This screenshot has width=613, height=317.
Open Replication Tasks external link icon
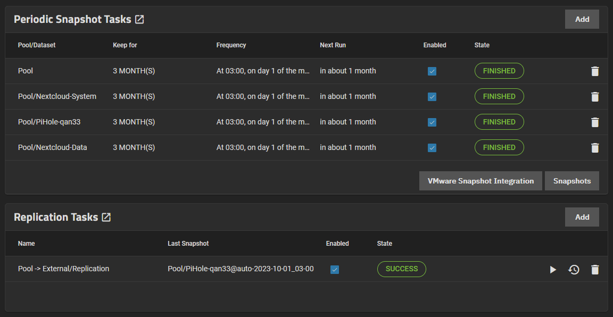point(106,217)
